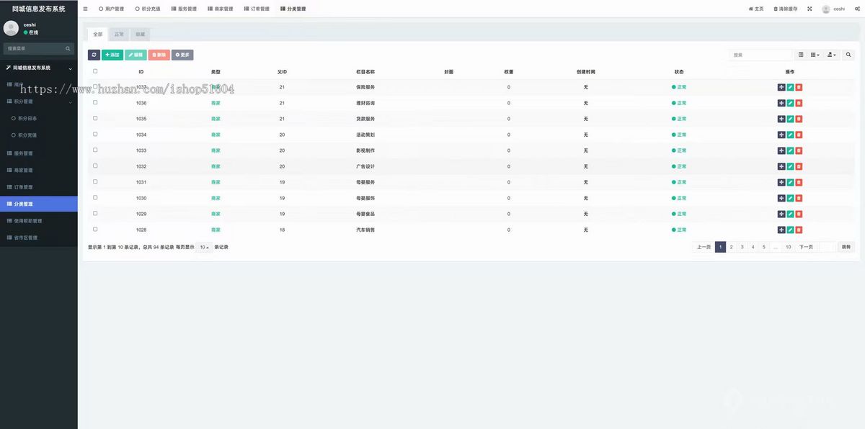Click the trash icon for row 1032

(x=799, y=166)
